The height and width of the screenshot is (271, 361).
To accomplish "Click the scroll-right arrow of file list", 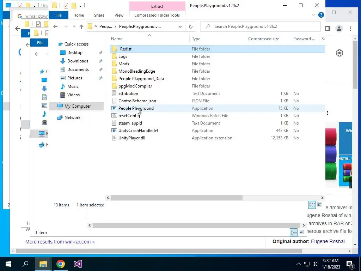I will point(322,198).
